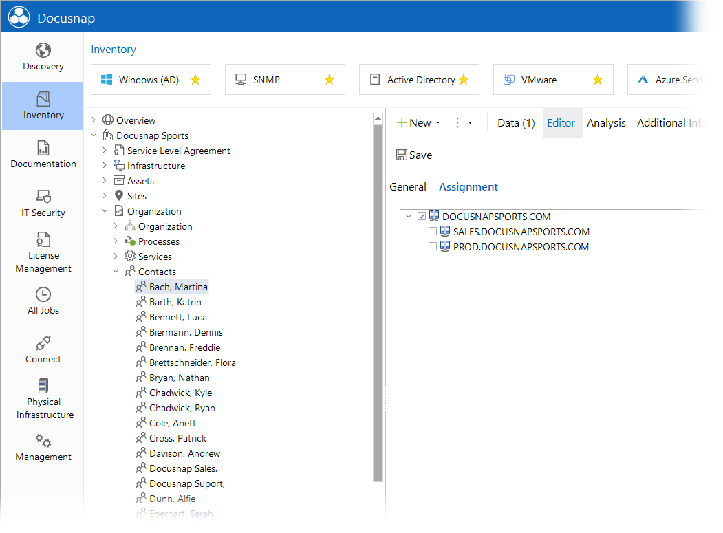The image size is (723, 533).
Task: Click the Service Level Agreement icon
Action: click(119, 151)
